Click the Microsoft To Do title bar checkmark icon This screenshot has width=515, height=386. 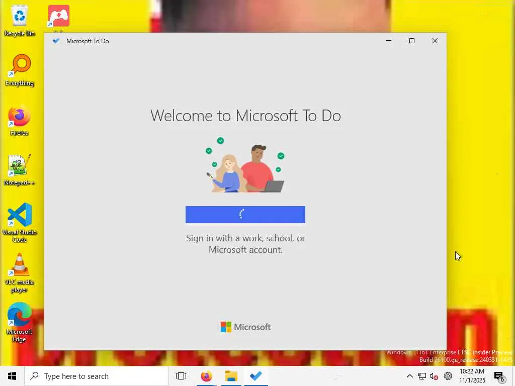[56, 41]
